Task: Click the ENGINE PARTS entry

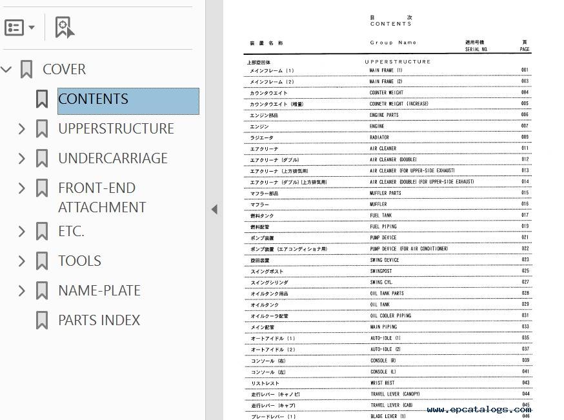Action: point(384,115)
